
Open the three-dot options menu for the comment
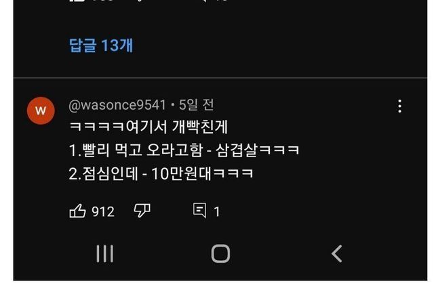tap(399, 106)
